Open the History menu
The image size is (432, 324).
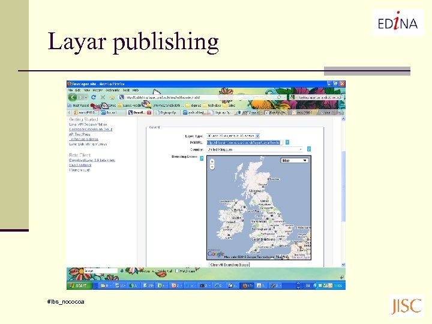click(x=98, y=90)
